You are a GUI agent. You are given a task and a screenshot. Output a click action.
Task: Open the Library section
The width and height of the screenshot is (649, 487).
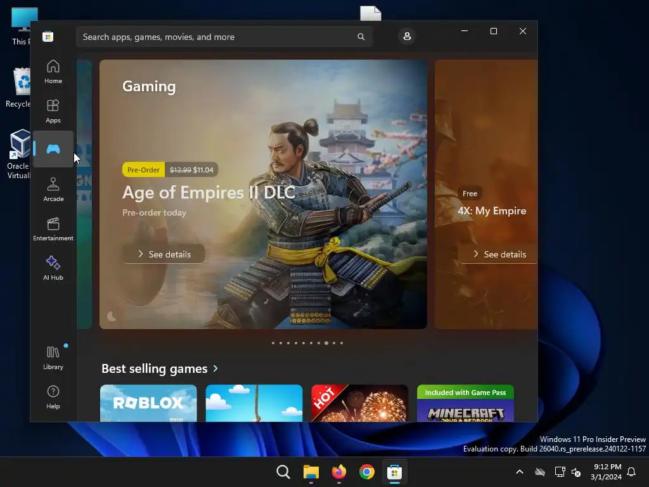pos(53,358)
